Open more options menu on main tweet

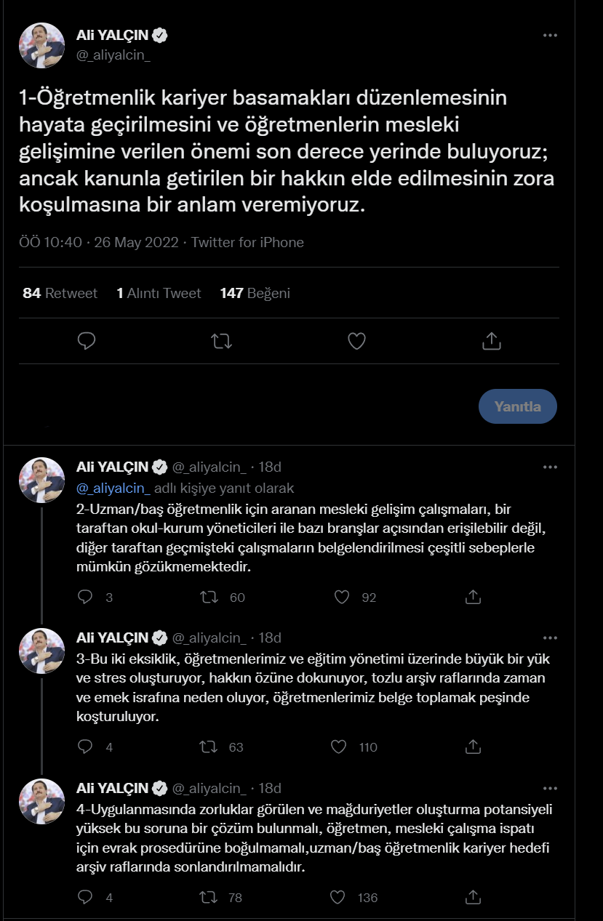click(551, 35)
